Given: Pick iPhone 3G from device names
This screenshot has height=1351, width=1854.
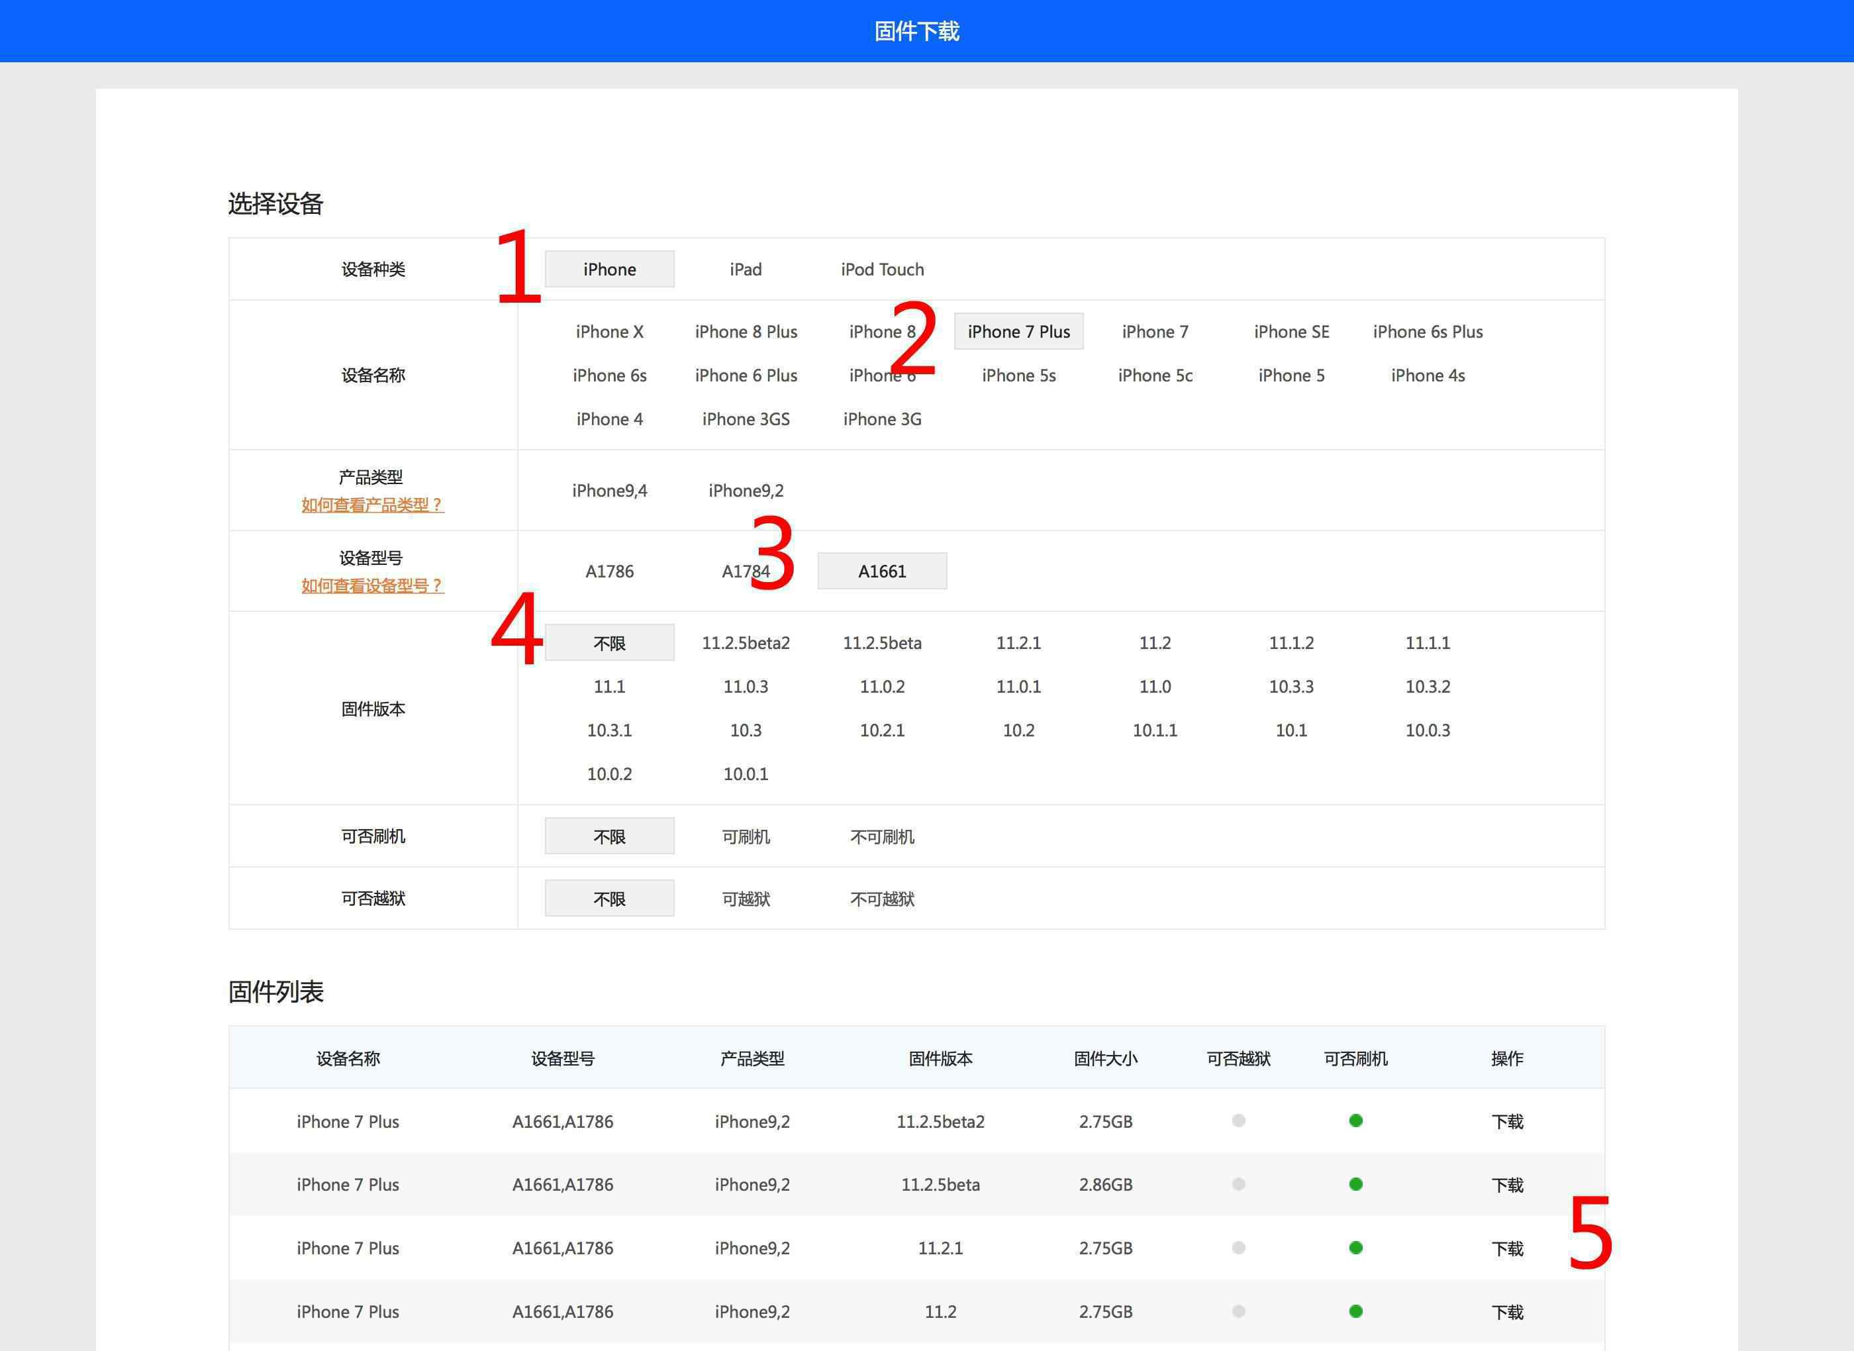Looking at the screenshot, I should click(882, 419).
